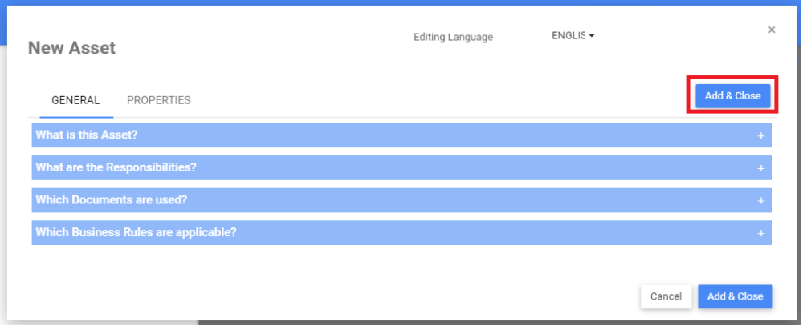Image resolution: width=803 pixels, height=326 pixels.
Task: Click the plus icon on What is this Asset?
Action: tap(760, 135)
